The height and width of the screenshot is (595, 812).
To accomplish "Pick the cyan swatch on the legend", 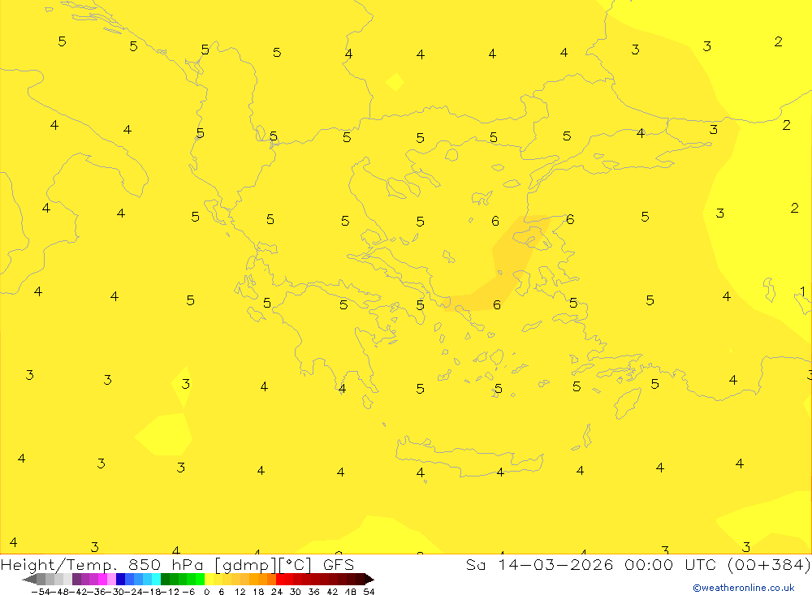I will pos(156,580).
